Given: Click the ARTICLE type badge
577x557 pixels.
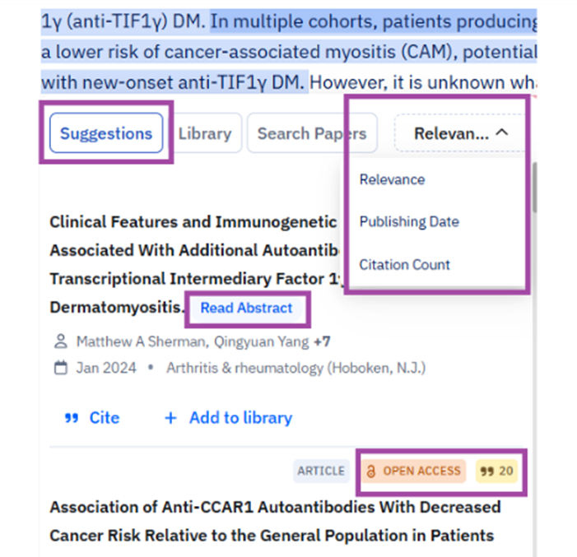Looking at the screenshot, I should [321, 471].
